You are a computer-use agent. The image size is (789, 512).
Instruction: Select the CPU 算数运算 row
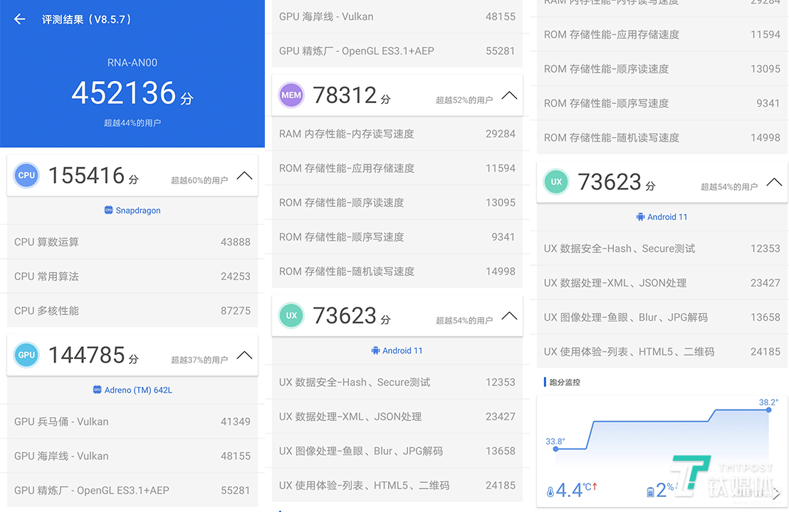pyautogui.click(x=132, y=242)
